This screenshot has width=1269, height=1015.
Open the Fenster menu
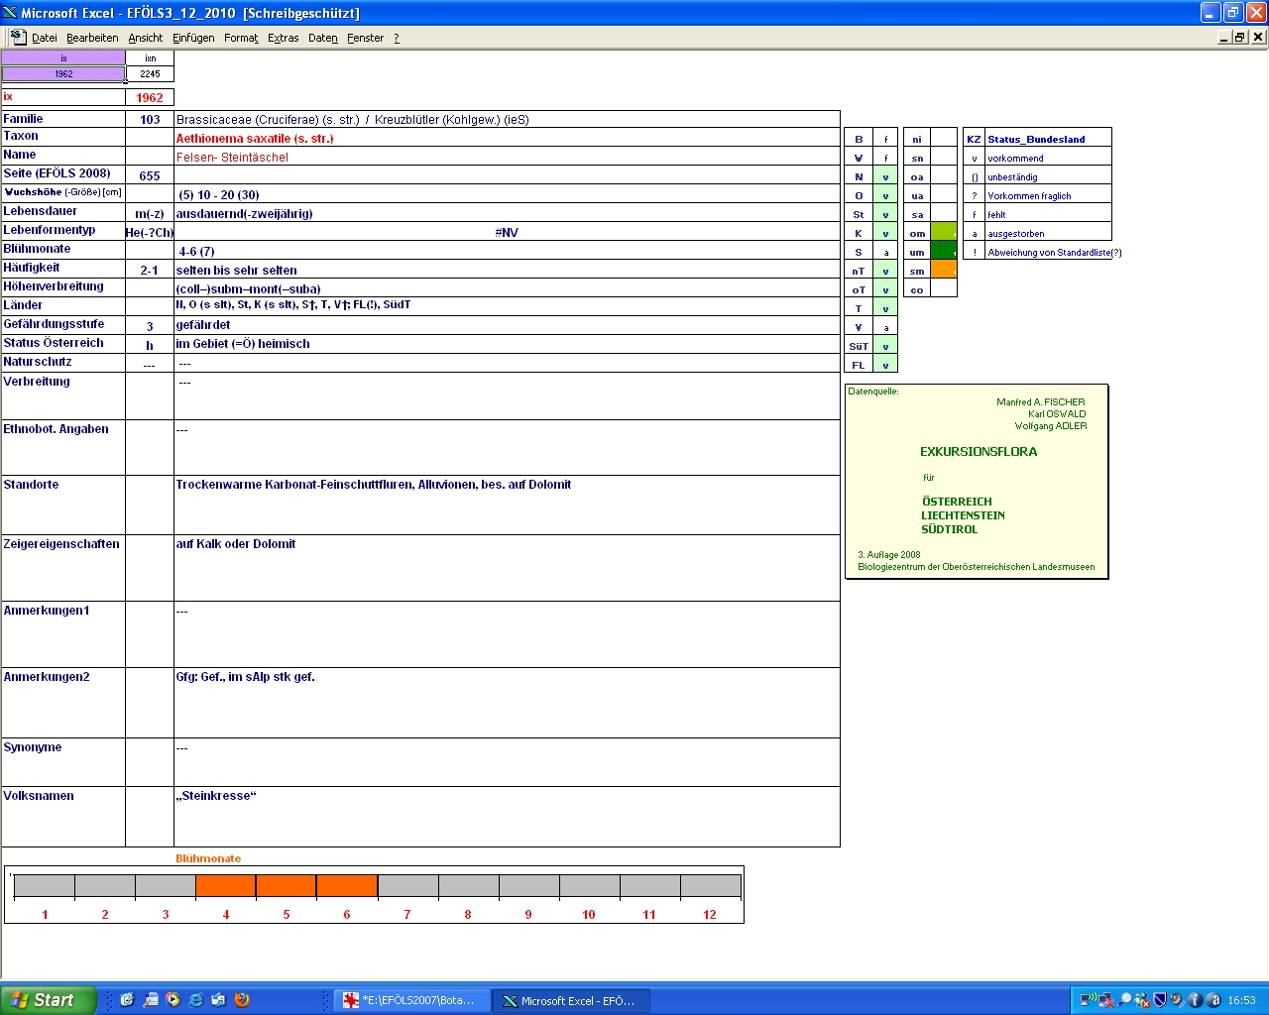pos(365,38)
